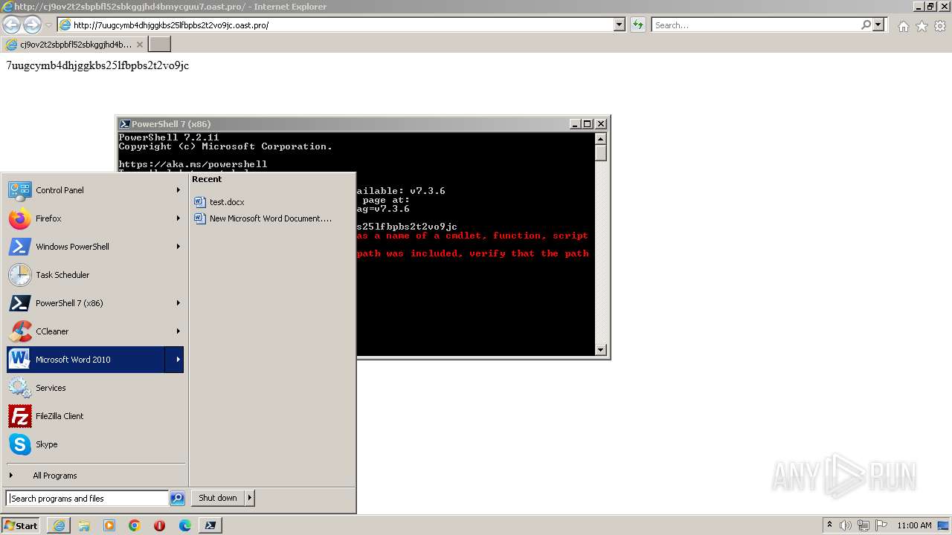Close the current IE tab
952x535 pixels.
139,45
